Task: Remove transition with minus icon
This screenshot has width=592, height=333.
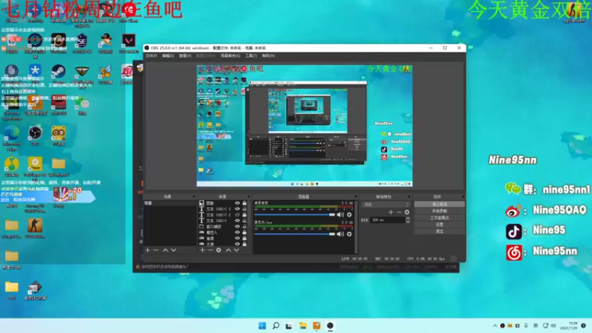Action: point(399,212)
